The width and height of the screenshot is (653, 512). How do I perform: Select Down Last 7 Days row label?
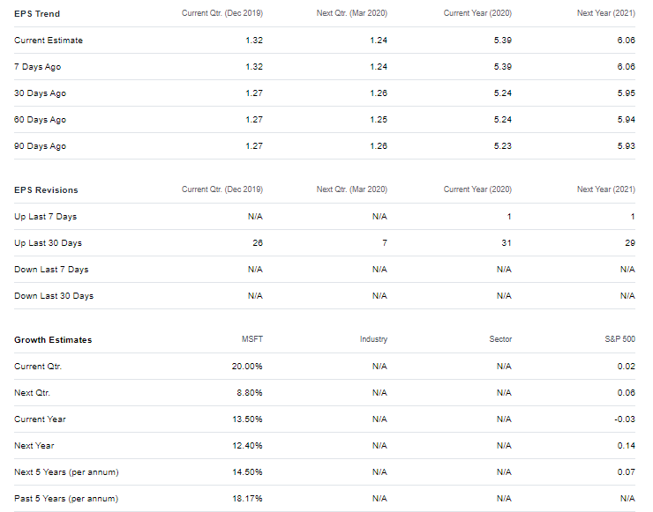click(x=51, y=270)
